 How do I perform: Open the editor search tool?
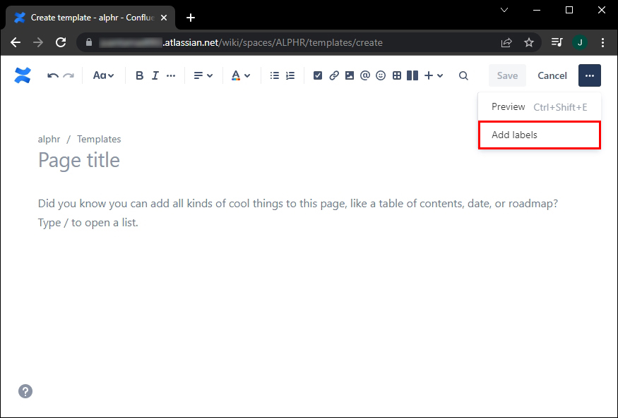(463, 75)
